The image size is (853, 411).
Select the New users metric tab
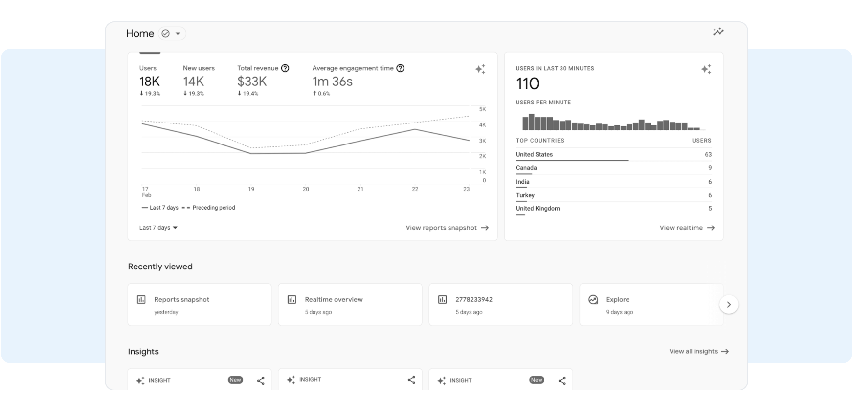[x=198, y=81]
